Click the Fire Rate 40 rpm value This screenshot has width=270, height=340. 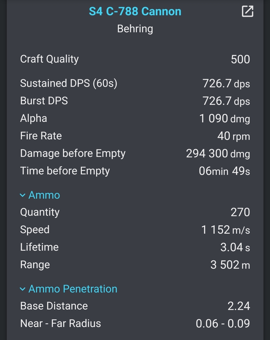coord(233,136)
